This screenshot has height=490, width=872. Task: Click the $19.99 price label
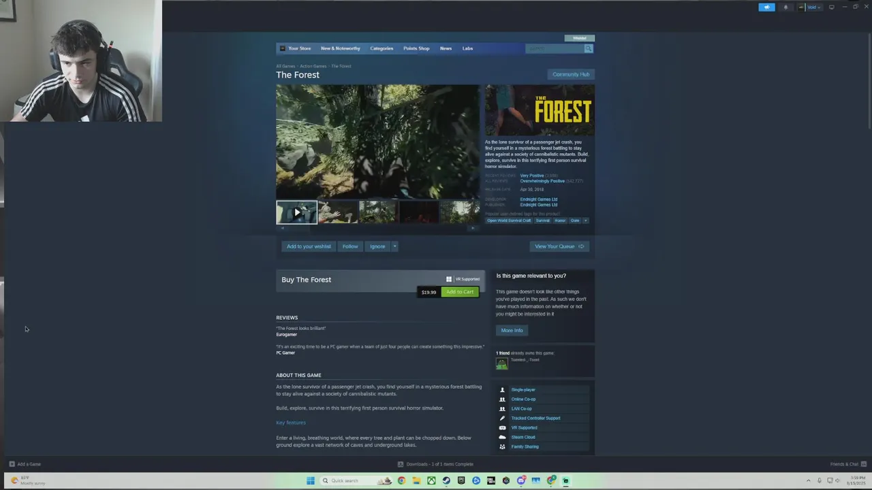(429, 292)
